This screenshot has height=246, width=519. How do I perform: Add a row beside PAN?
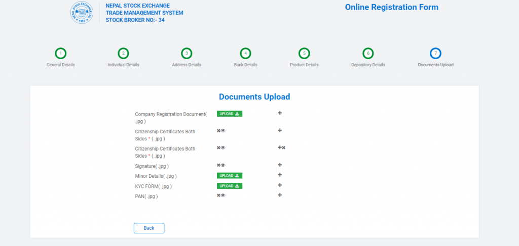[x=280, y=195]
